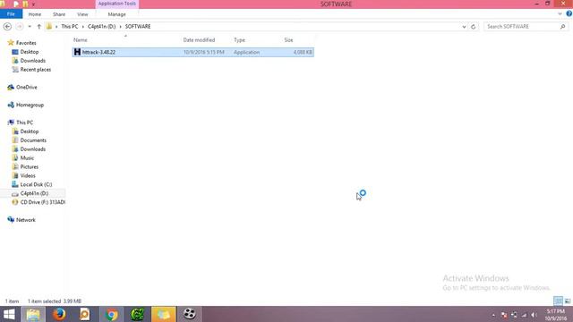Select Network in navigation pane

coord(26,220)
